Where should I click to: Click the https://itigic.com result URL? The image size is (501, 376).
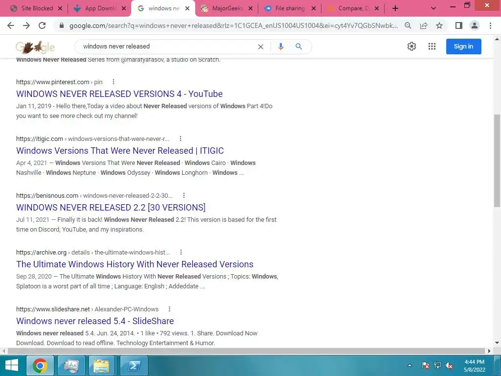tap(40, 139)
